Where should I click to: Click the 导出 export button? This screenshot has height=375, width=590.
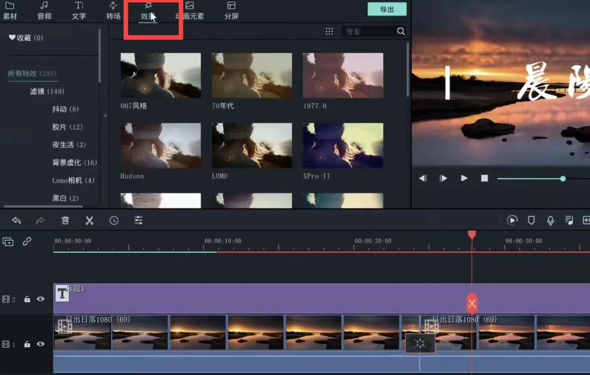387,9
